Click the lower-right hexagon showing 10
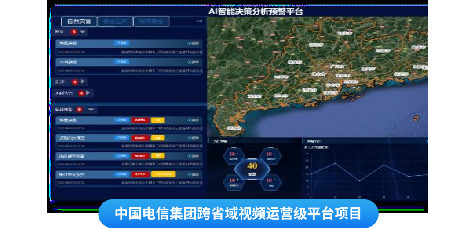 pos(270,182)
